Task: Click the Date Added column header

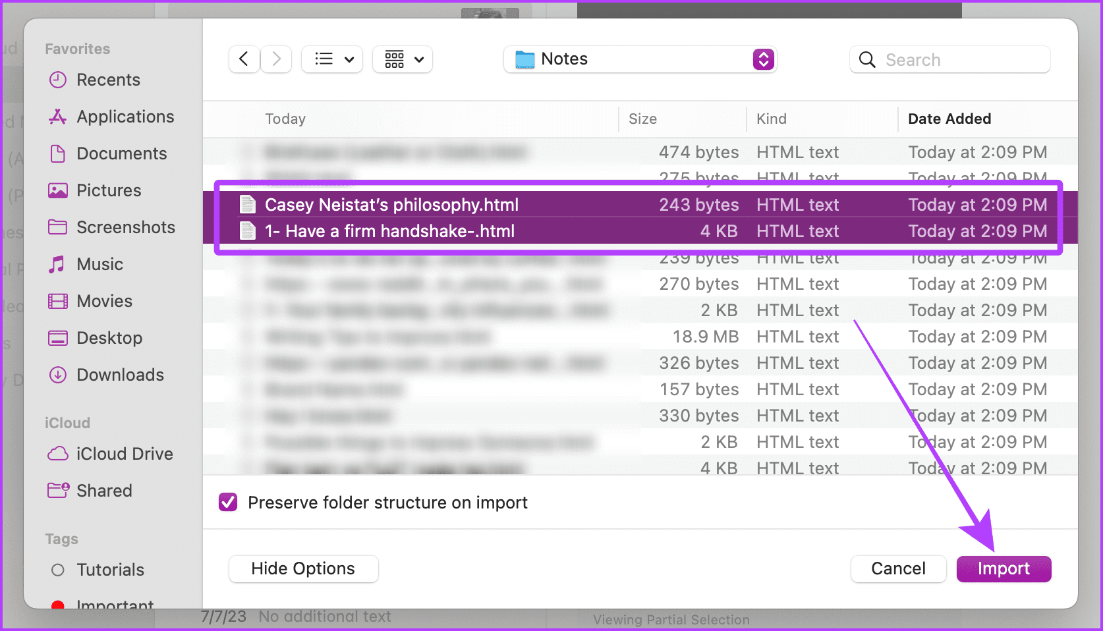Action: click(949, 119)
